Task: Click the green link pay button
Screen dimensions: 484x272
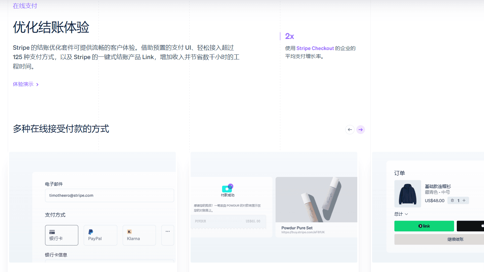Action: coord(424,226)
